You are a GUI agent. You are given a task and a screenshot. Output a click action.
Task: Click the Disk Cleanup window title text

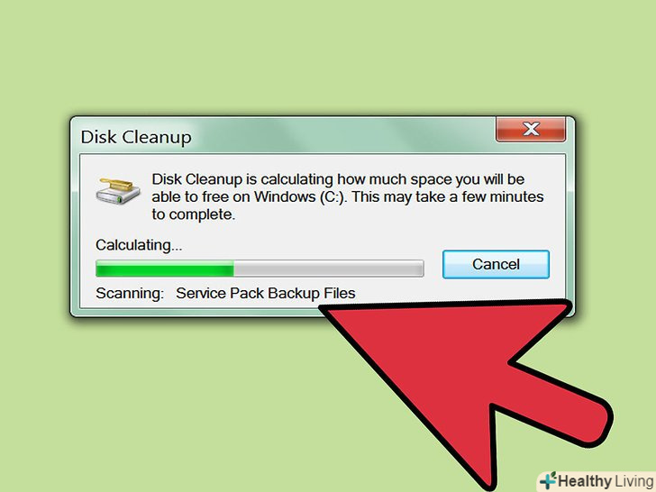(136, 137)
